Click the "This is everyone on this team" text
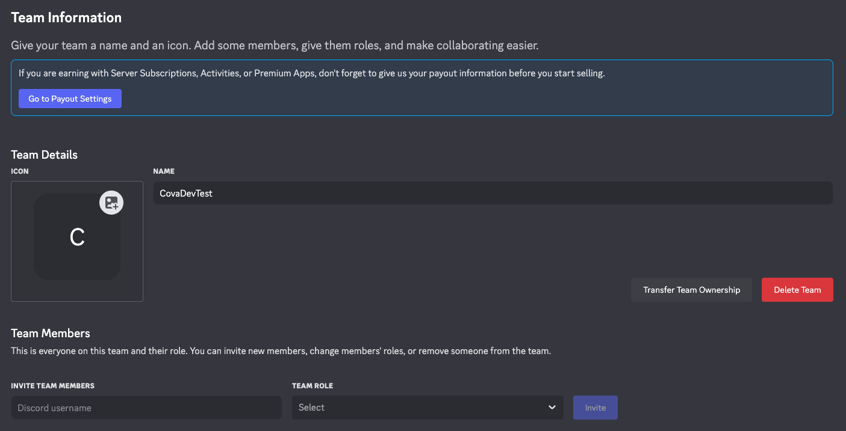The width and height of the screenshot is (846, 431). (x=281, y=351)
